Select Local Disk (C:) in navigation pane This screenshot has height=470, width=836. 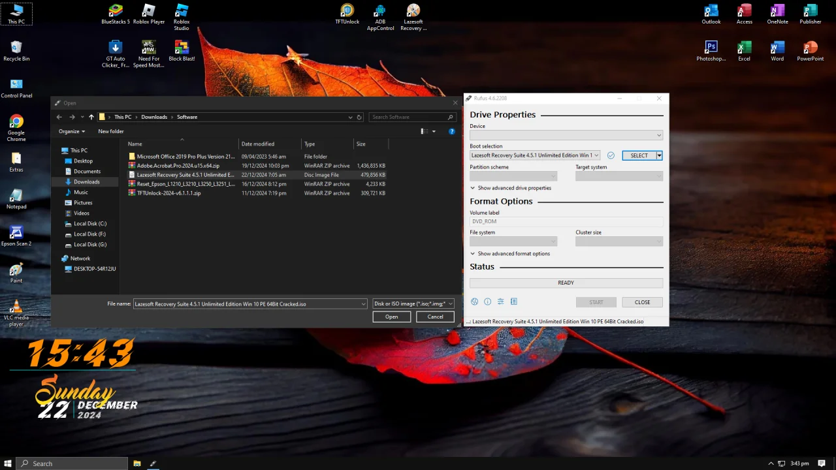click(x=90, y=223)
